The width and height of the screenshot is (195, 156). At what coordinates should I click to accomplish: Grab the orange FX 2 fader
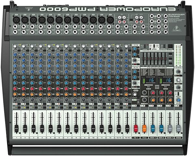point(144,129)
